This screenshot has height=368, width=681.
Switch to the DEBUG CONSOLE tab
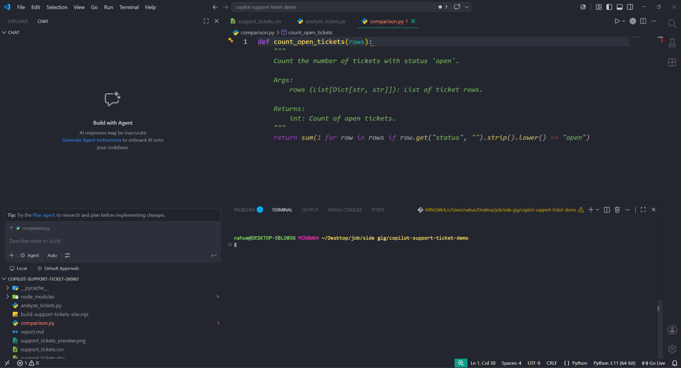(x=345, y=210)
